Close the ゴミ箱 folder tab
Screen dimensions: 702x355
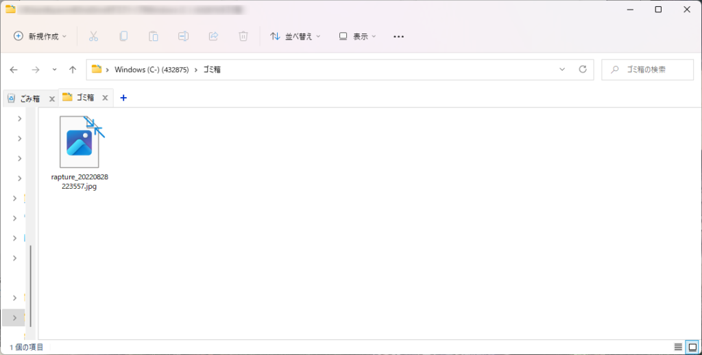coord(105,98)
